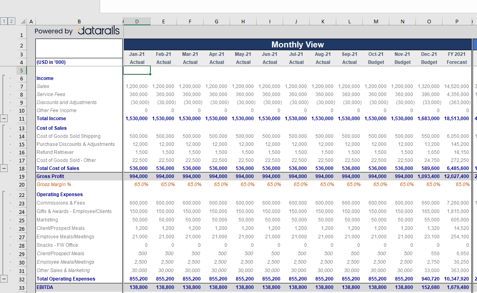Click 'Discounts and Adjustments' label
The image size is (477, 293).
pyautogui.click(x=67, y=102)
